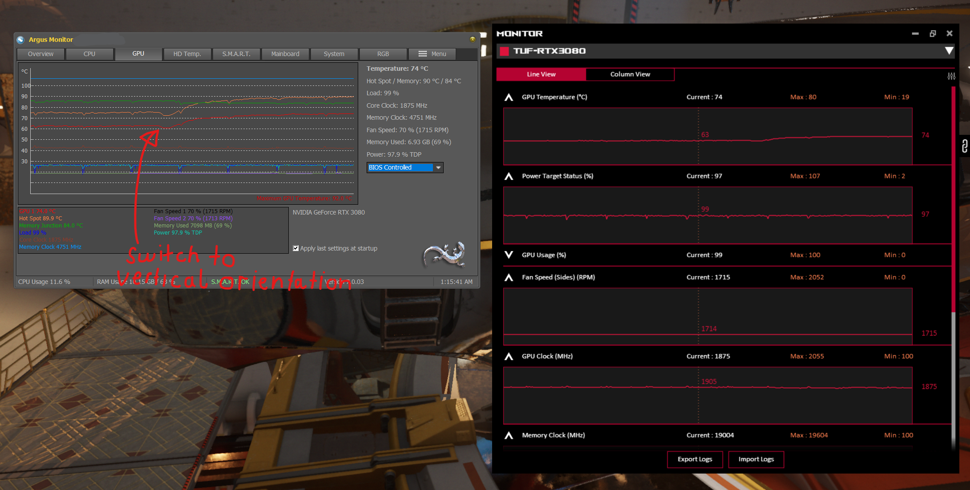Screen dimensions: 970x490
Task: Open the RGB tab
Action: 383,54
